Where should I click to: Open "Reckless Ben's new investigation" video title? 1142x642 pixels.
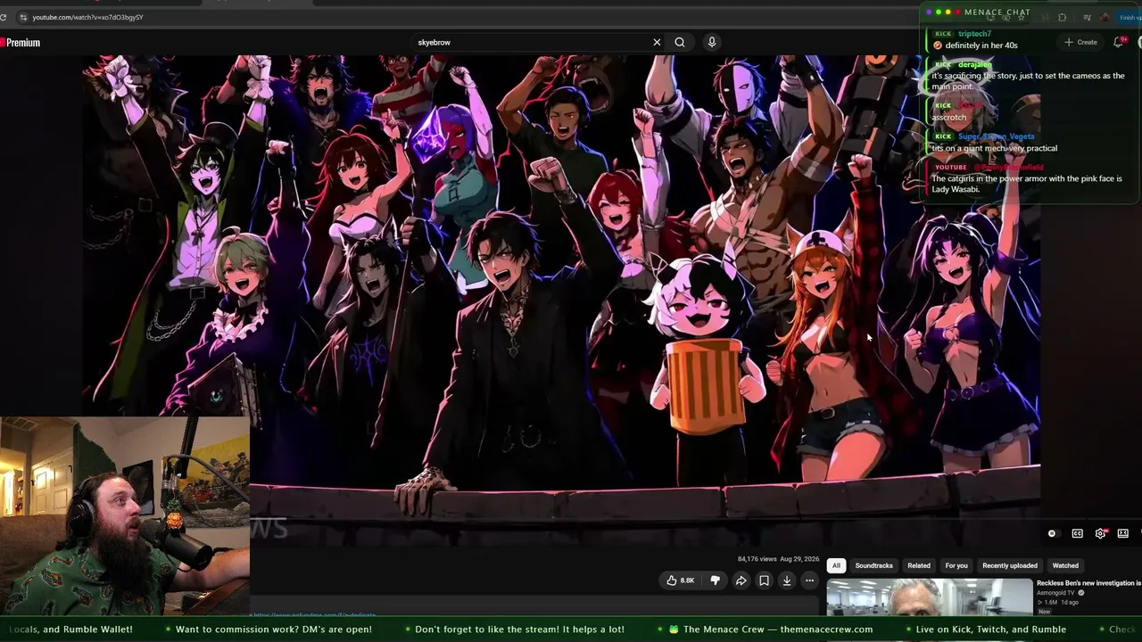tap(1088, 583)
